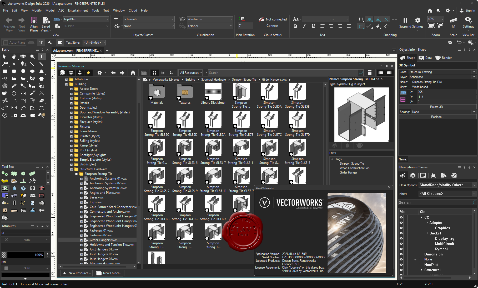Screen dimensions: 478x288
Task: Toggle visibility of Adapter class
Action: pos(401,223)
